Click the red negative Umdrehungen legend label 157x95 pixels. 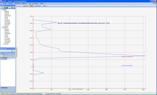point(127,57)
